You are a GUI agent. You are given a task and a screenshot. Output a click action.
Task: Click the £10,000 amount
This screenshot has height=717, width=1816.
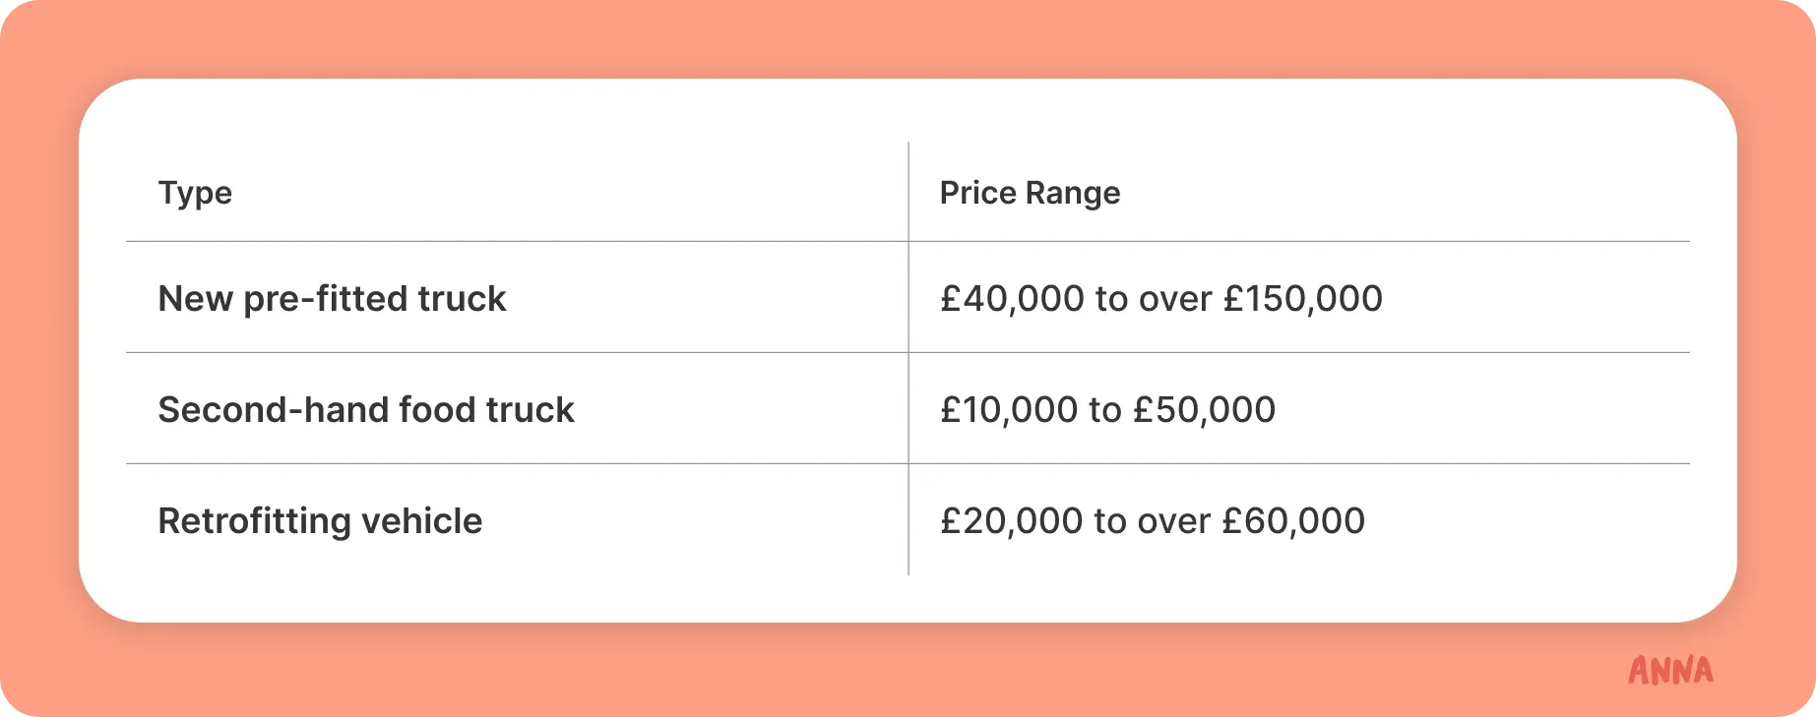coord(1009,410)
